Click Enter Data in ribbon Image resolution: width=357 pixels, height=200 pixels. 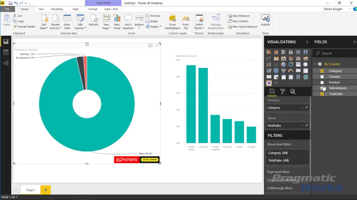tap(67, 22)
